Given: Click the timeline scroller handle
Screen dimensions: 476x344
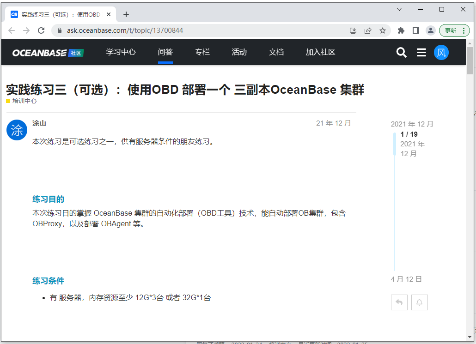Looking at the screenshot, I should coord(395,144).
